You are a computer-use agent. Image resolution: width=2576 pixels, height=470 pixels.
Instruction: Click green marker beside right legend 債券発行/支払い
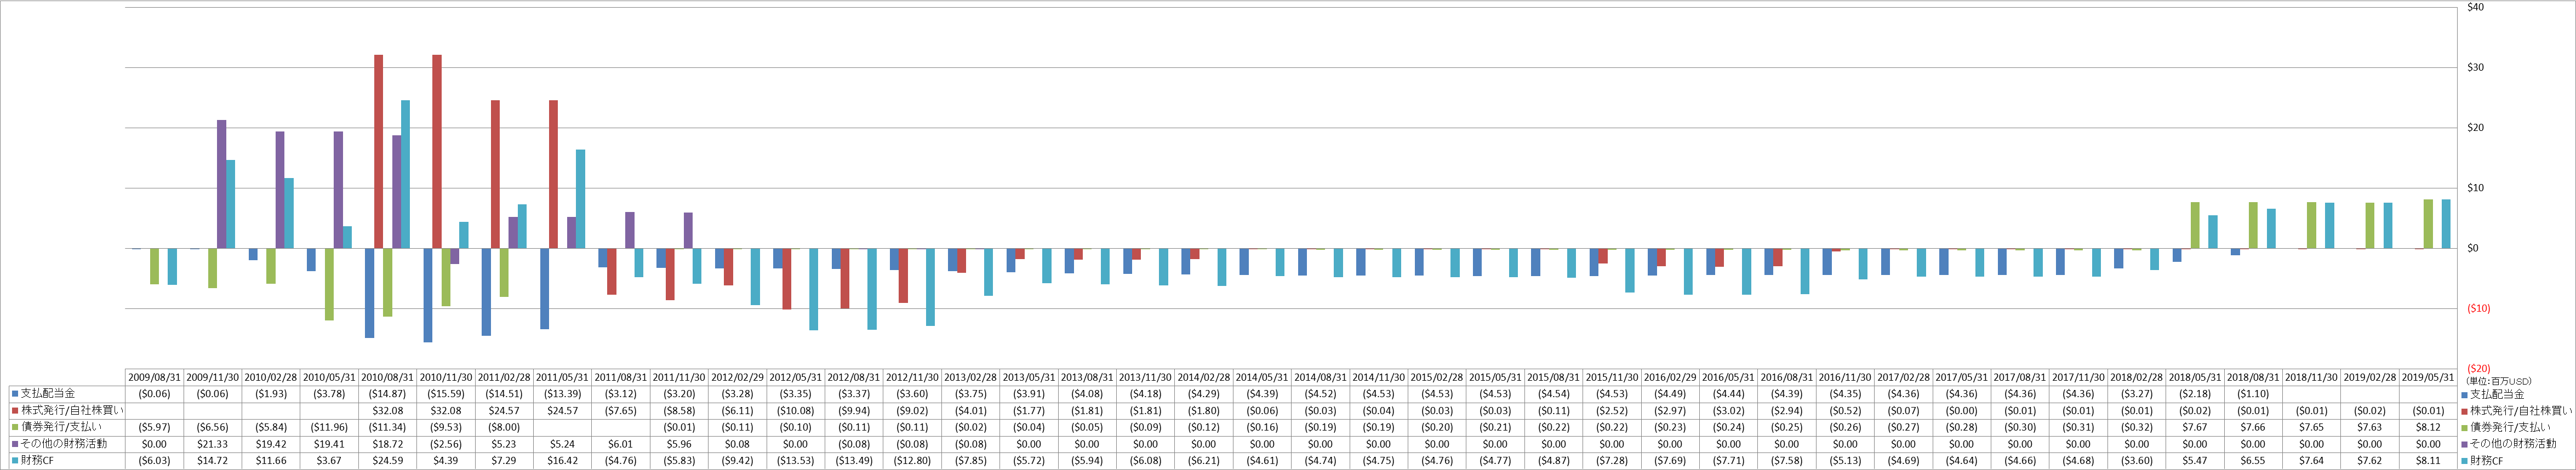(2464, 428)
